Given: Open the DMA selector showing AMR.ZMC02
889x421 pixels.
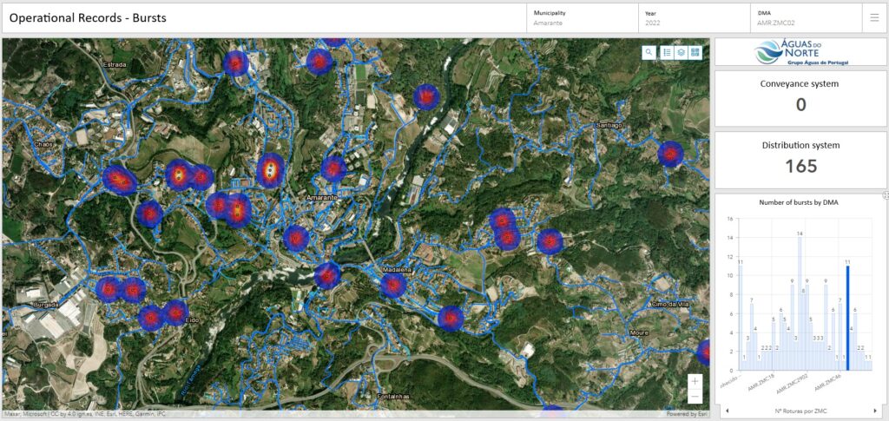Looking at the screenshot, I should tap(805, 18).
